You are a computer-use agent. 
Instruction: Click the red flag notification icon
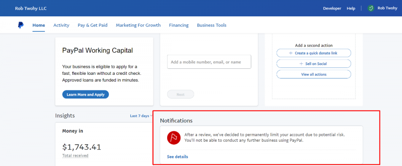[174, 138]
